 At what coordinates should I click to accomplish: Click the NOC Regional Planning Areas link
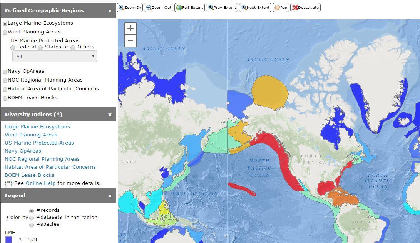(41, 159)
